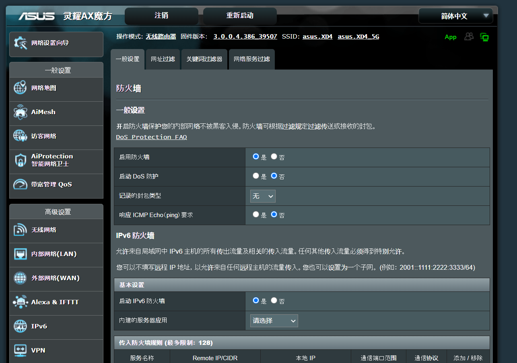This screenshot has height=363, width=517.
Task: Open 内部网络(LAN) via its icon
Action: click(x=20, y=254)
